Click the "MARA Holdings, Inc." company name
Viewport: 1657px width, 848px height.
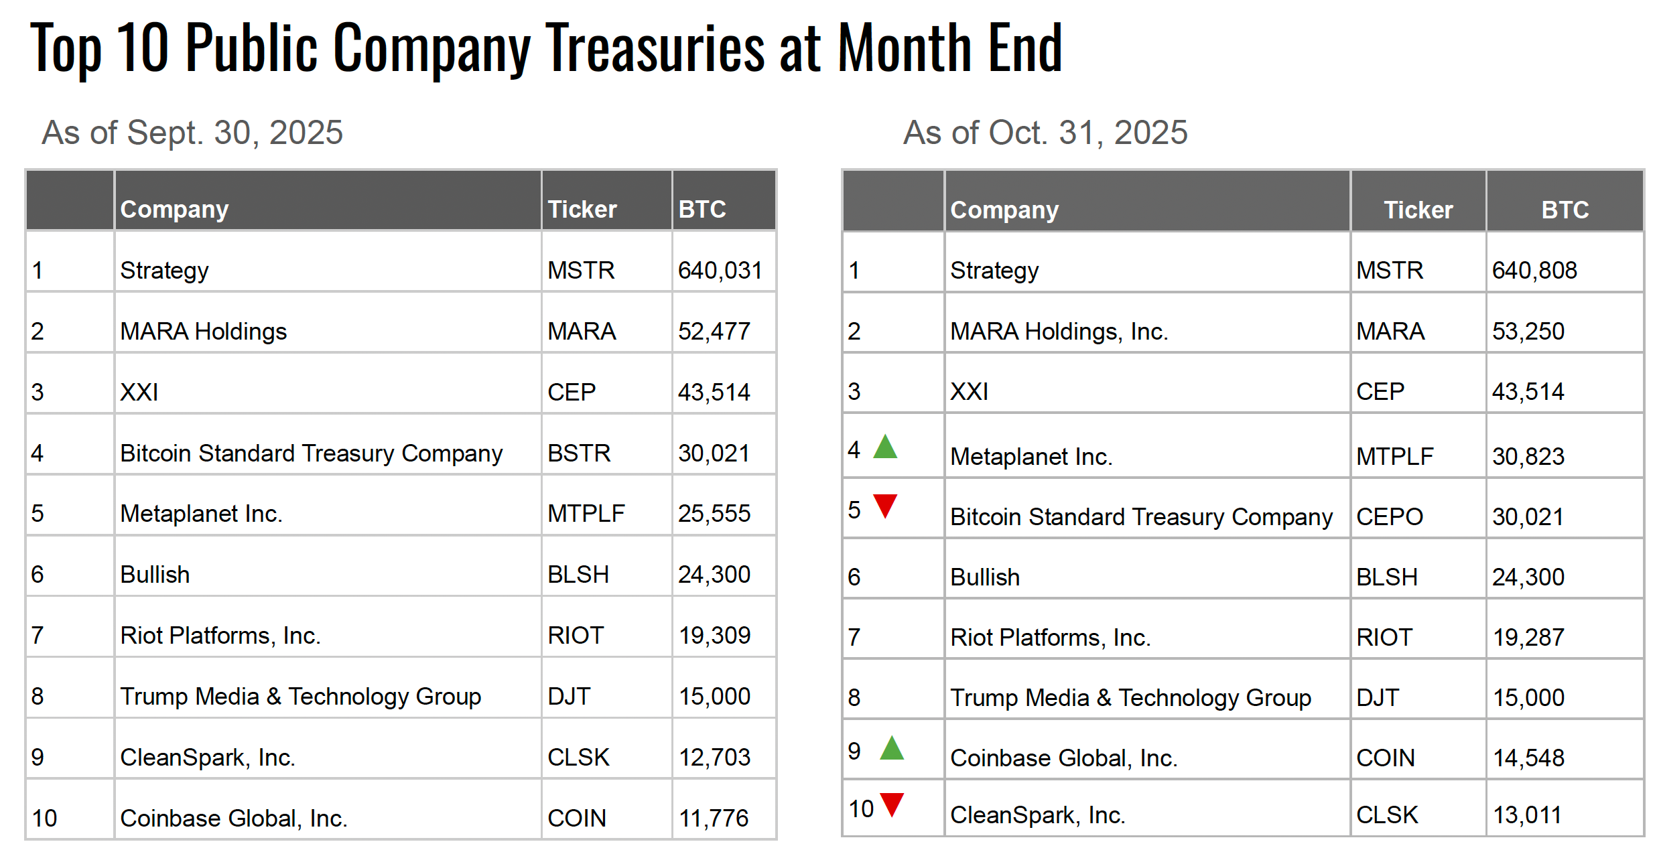(1059, 332)
